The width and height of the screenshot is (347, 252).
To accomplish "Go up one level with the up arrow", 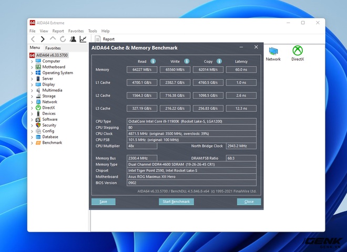I will point(53,39).
